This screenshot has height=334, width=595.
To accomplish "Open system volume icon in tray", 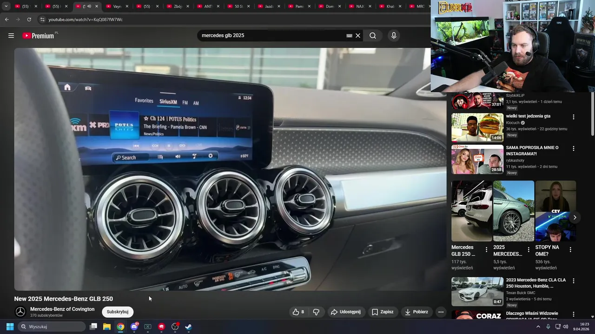I will point(566,327).
